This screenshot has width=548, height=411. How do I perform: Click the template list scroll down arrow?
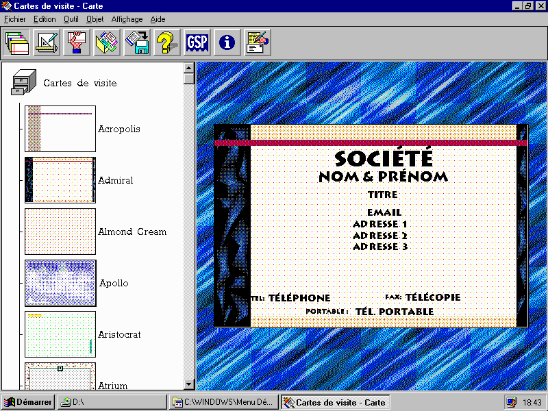pyautogui.click(x=189, y=384)
